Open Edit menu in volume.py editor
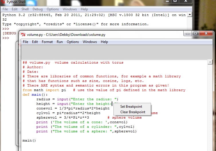The height and width of the screenshot is (151, 216). [x=35, y=42]
